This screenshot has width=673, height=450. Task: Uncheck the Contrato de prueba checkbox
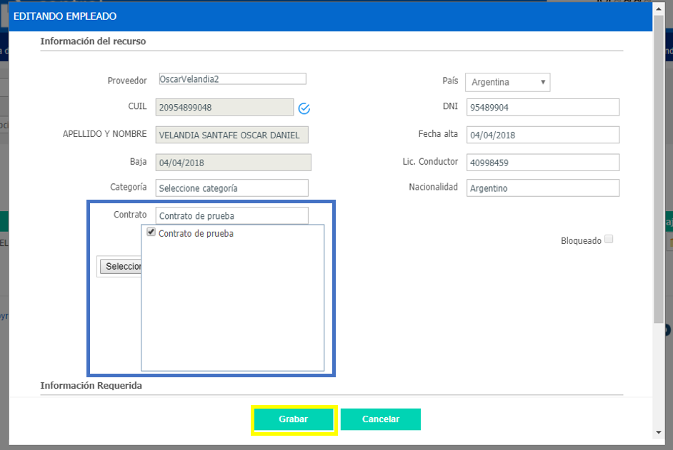tap(151, 232)
